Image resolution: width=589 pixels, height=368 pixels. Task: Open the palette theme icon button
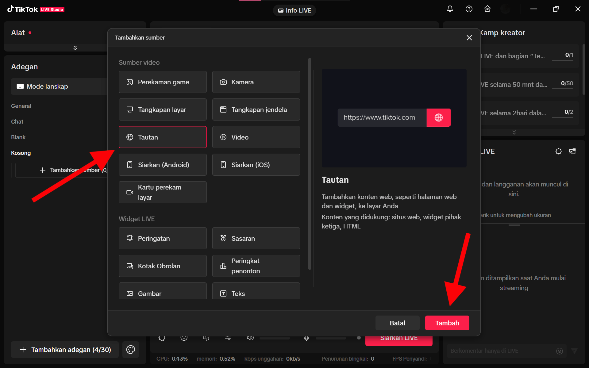[x=131, y=350]
